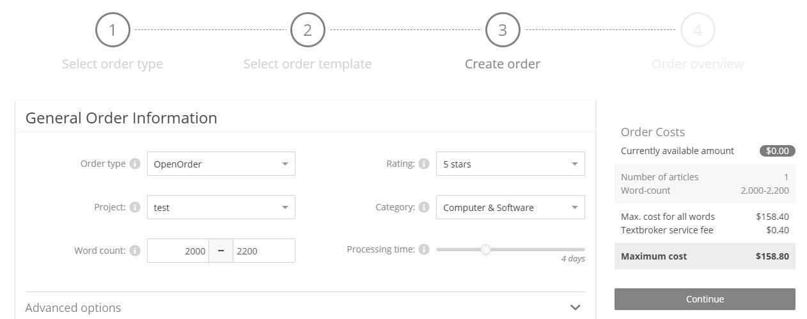Select the 'Select order template' step label

click(x=308, y=64)
